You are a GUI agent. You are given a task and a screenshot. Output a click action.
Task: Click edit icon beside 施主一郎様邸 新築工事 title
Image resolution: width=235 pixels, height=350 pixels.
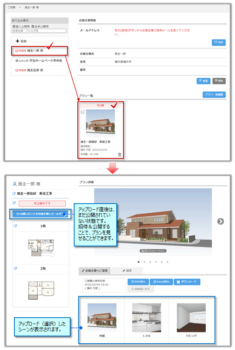(x=14, y=194)
